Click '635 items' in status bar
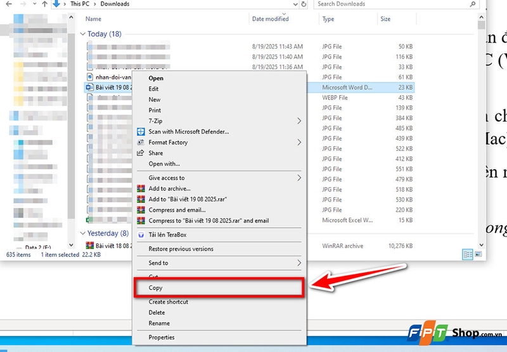 [x=18, y=254]
